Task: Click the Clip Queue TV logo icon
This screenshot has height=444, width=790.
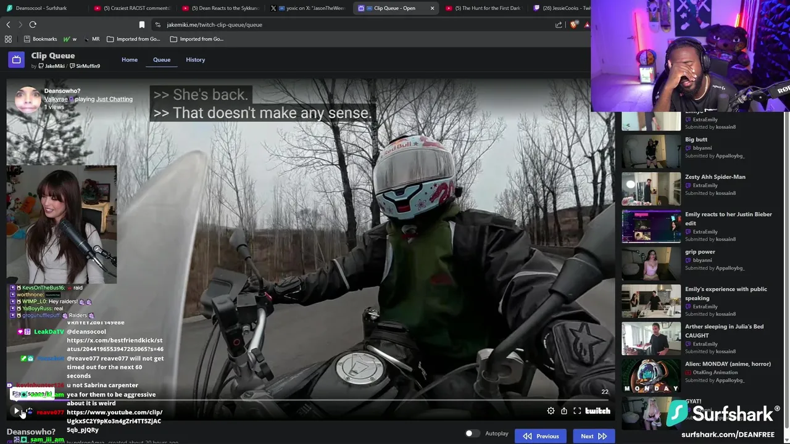Action: click(x=17, y=60)
